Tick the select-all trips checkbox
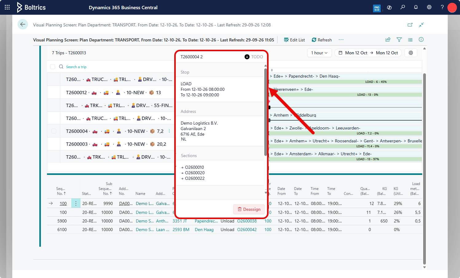The image size is (460, 278). tap(53, 67)
